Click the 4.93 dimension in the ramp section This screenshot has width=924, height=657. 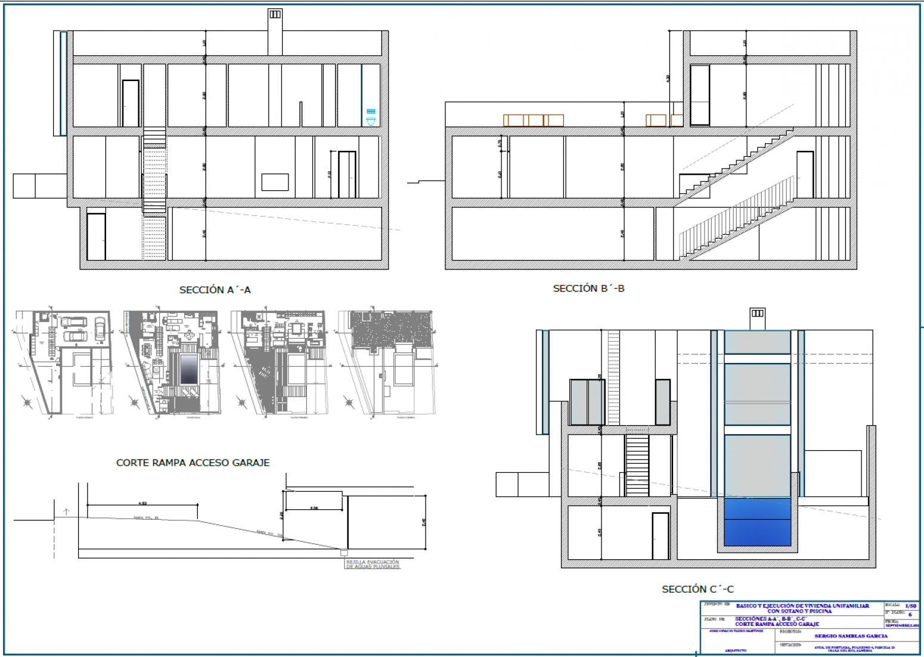[142, 503]
